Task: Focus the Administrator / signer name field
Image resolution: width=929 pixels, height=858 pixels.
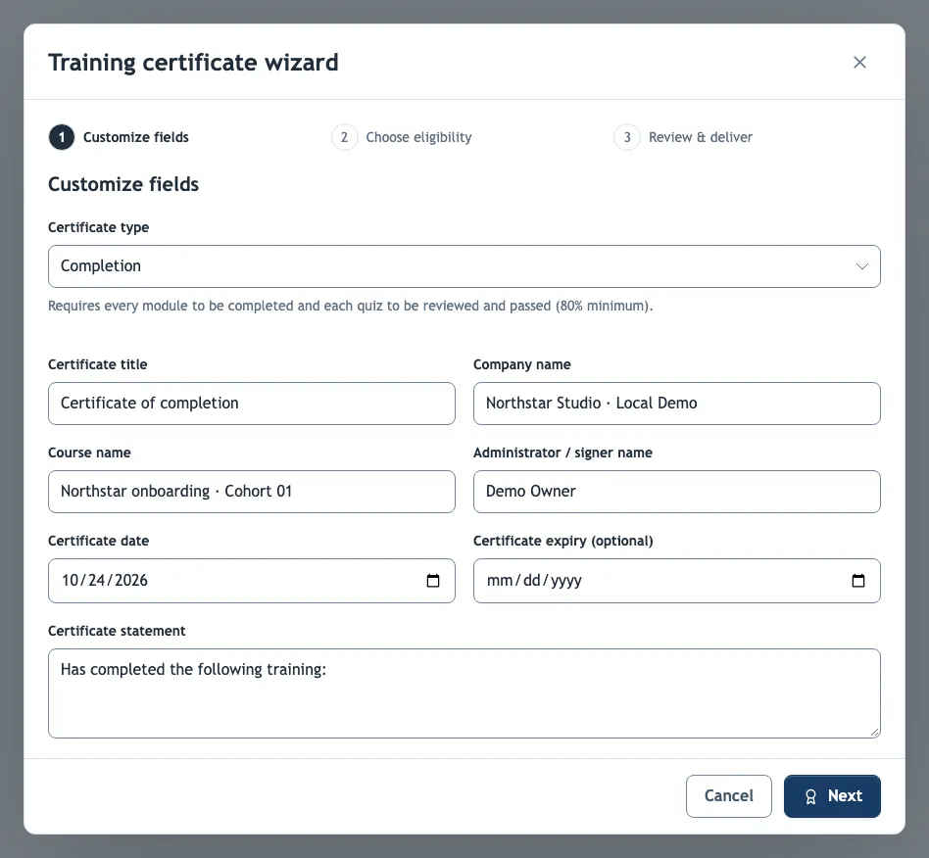Action: pos(676,492)
